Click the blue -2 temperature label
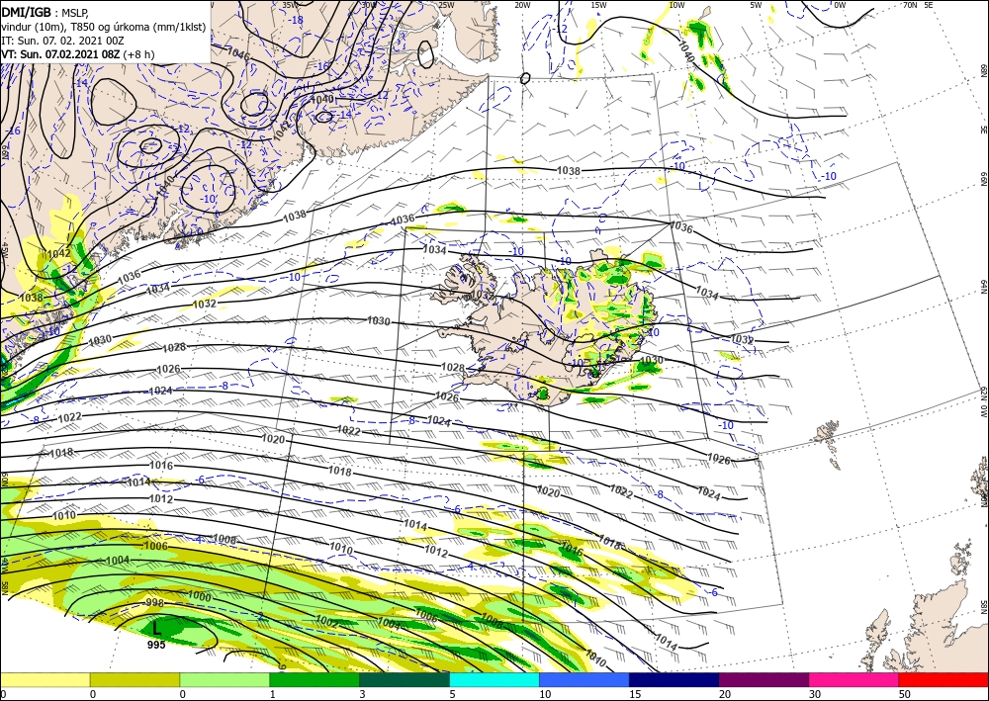 pyautogui.click(x=258, y=615)
